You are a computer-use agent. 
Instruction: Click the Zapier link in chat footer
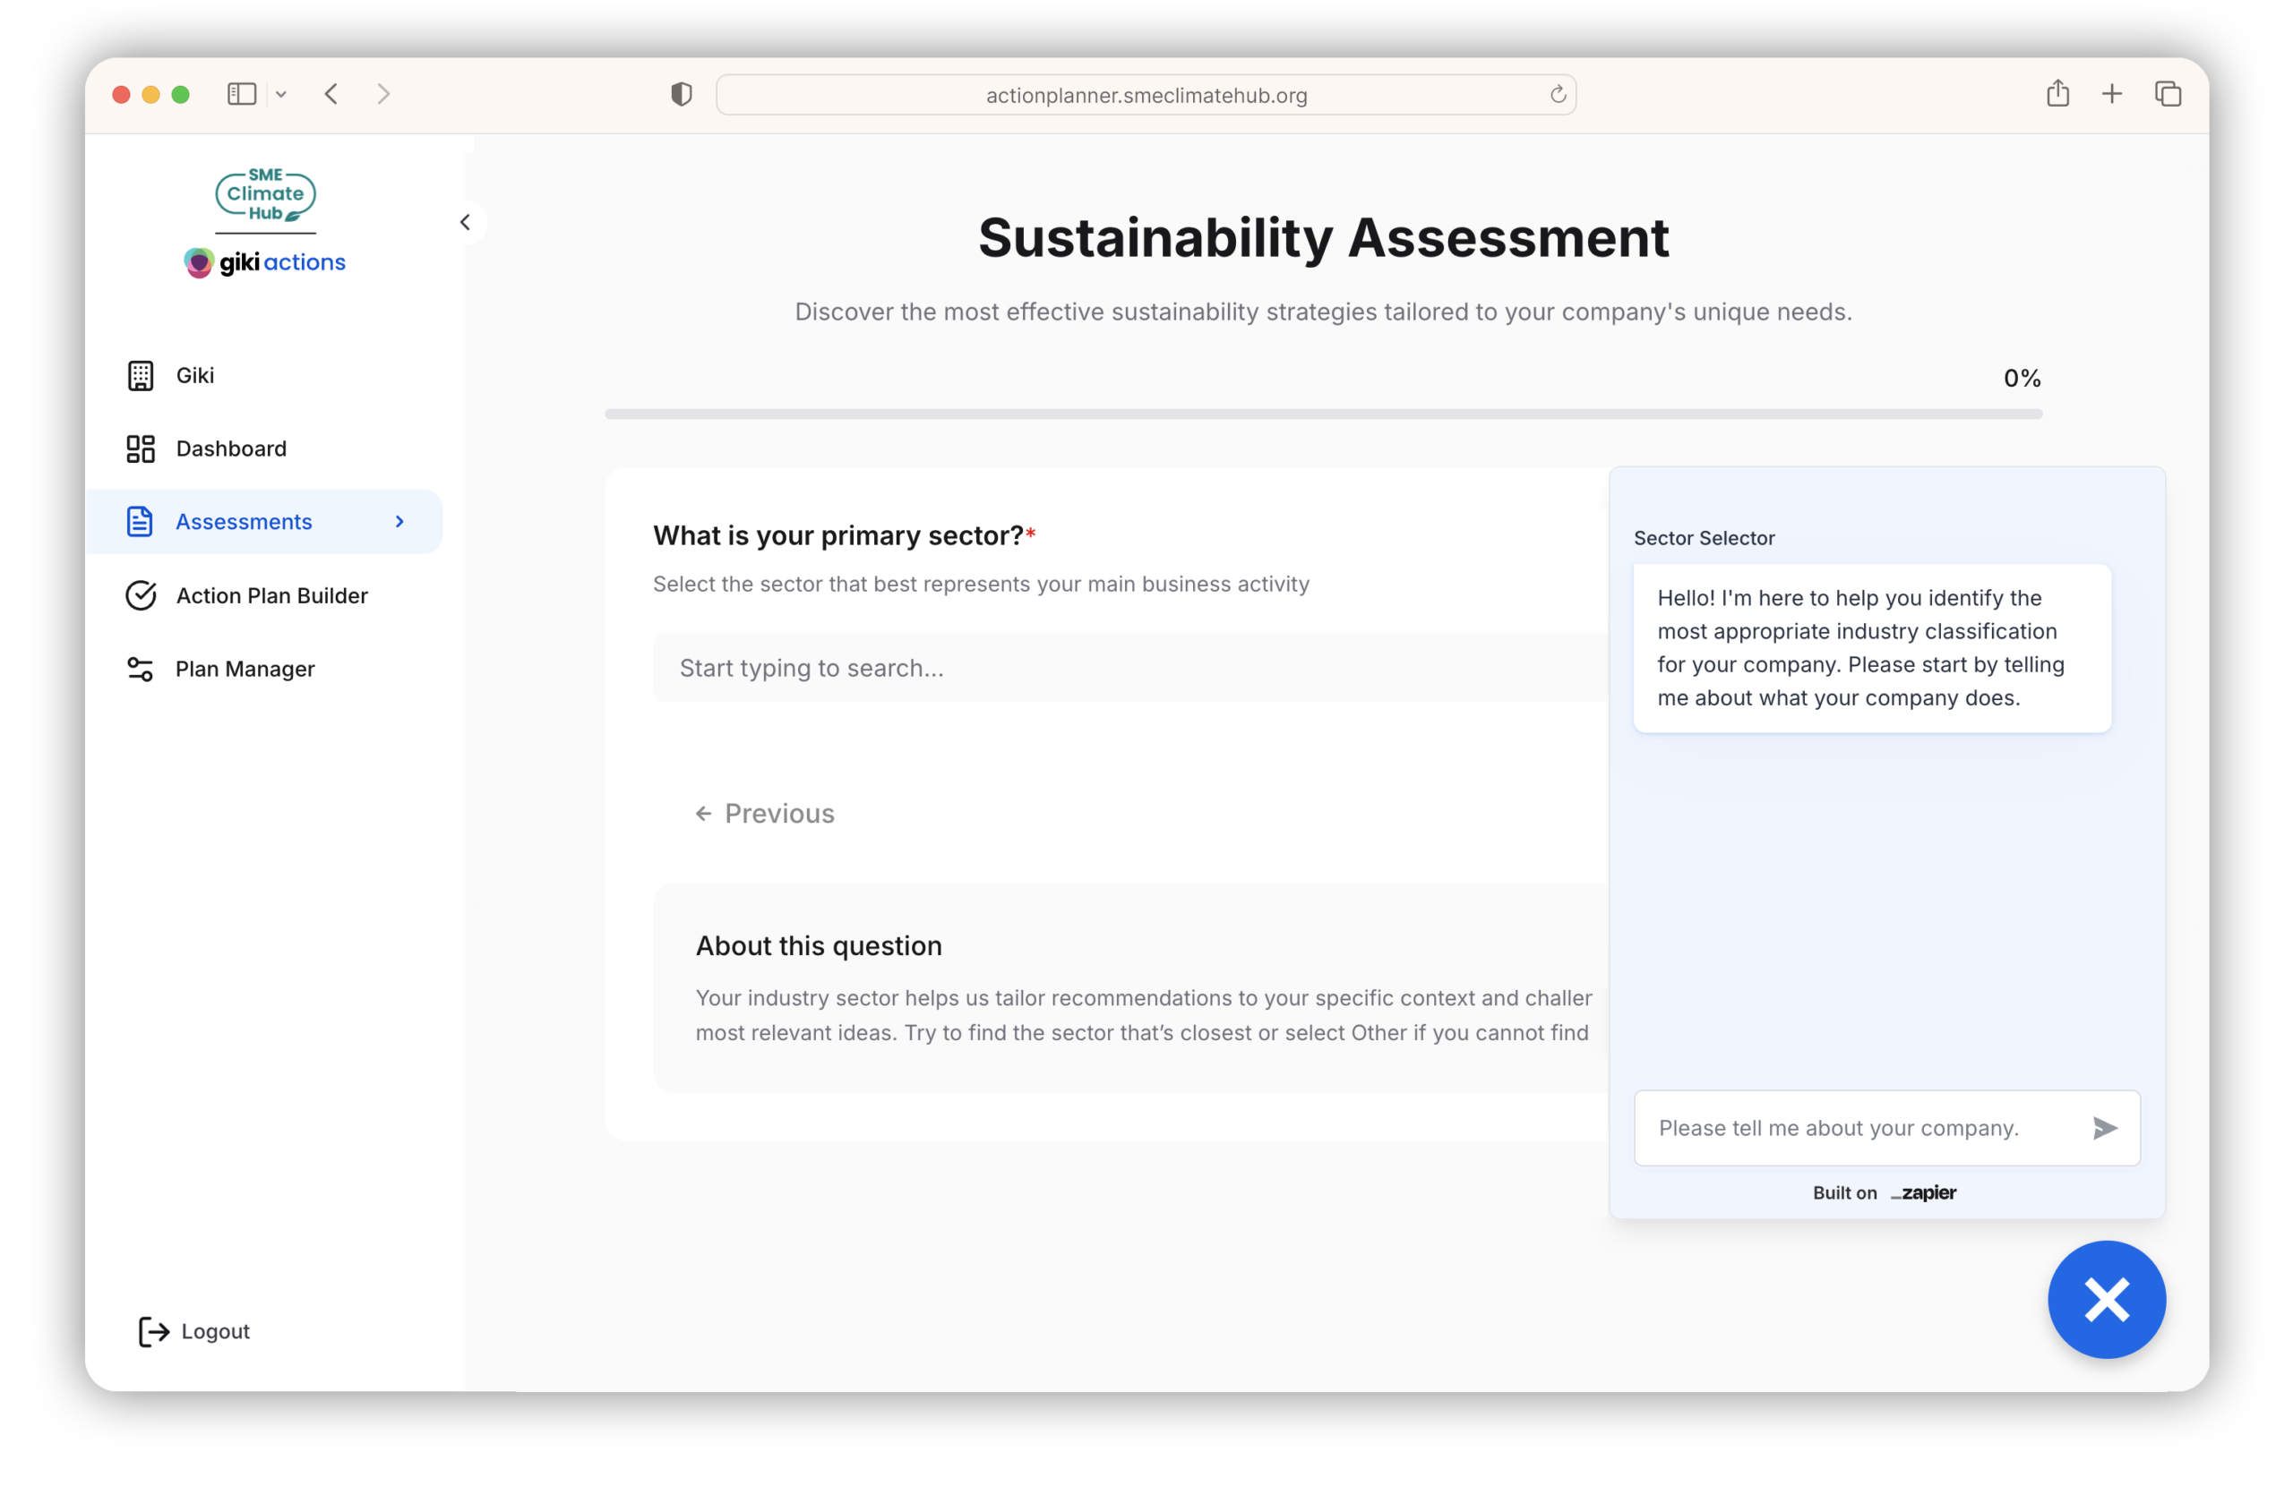[1923, 1192]
